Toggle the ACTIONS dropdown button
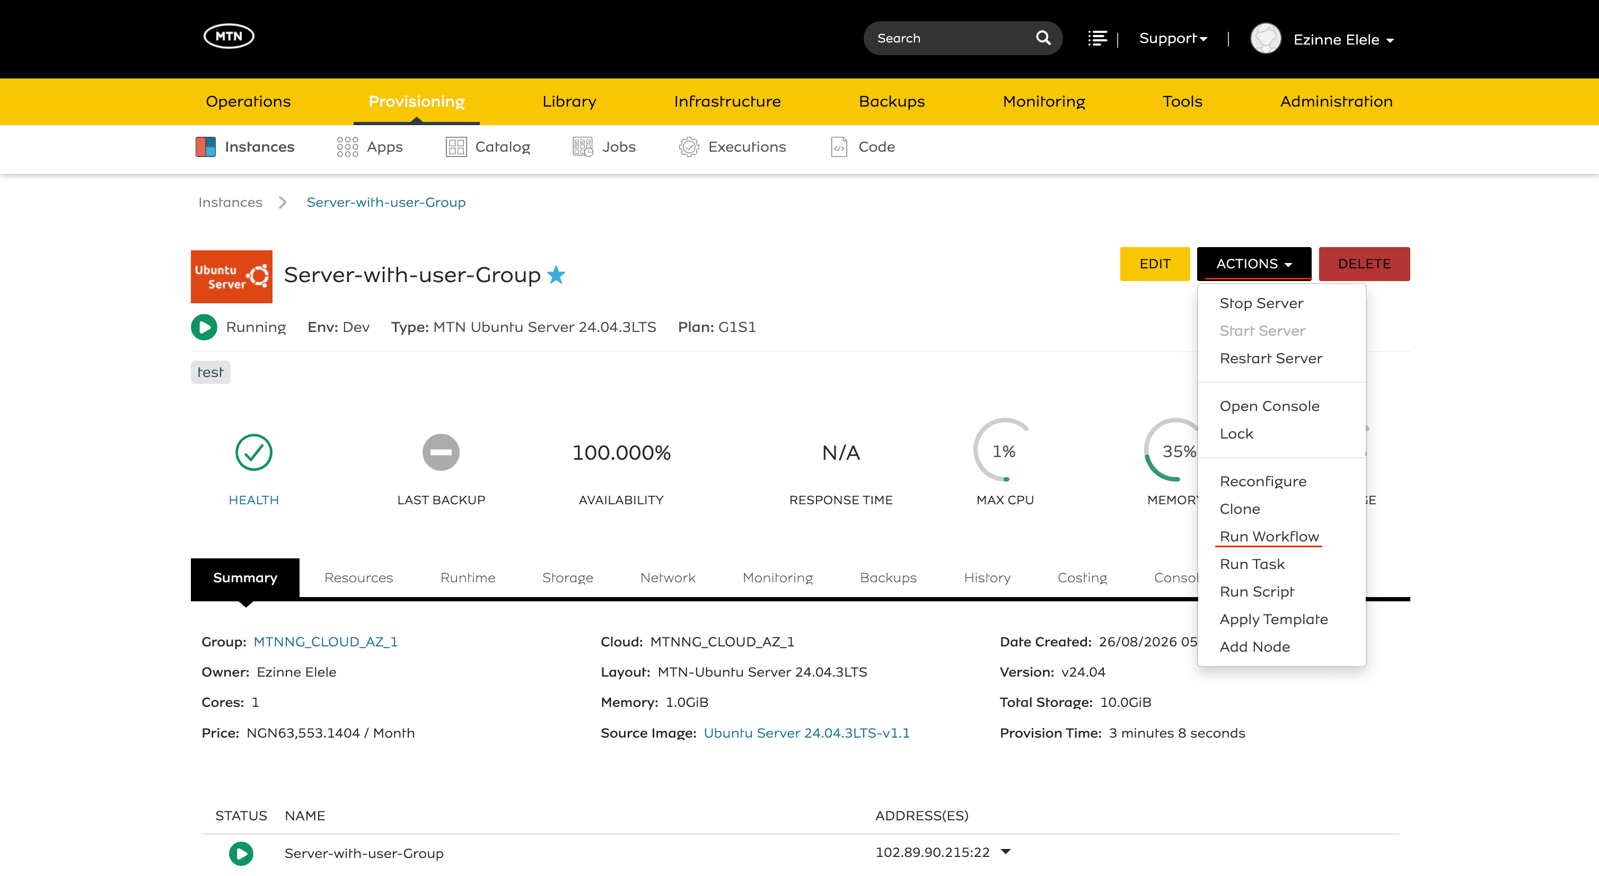 tap(1254, 264)
